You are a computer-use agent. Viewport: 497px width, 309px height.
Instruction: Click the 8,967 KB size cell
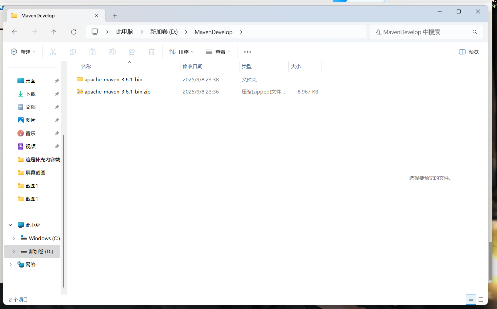pos(308,92)
